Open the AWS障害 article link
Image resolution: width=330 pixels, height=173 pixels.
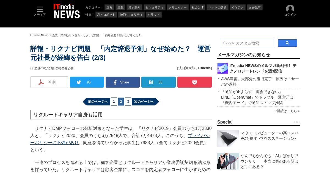[260, 82]
